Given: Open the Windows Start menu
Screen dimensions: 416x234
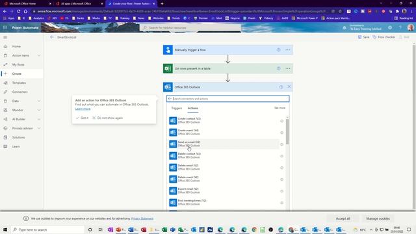Looking at the screenshot, I should coord(5,229).
